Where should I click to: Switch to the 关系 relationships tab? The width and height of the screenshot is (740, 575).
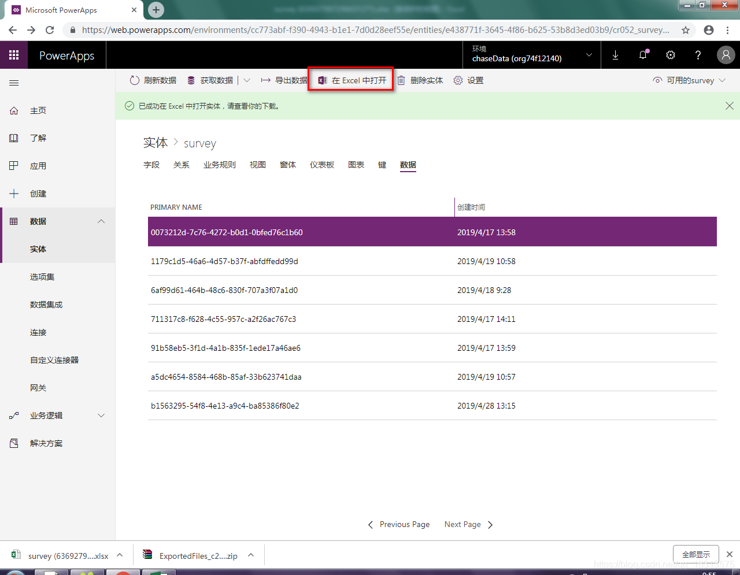tap(182, 165)
